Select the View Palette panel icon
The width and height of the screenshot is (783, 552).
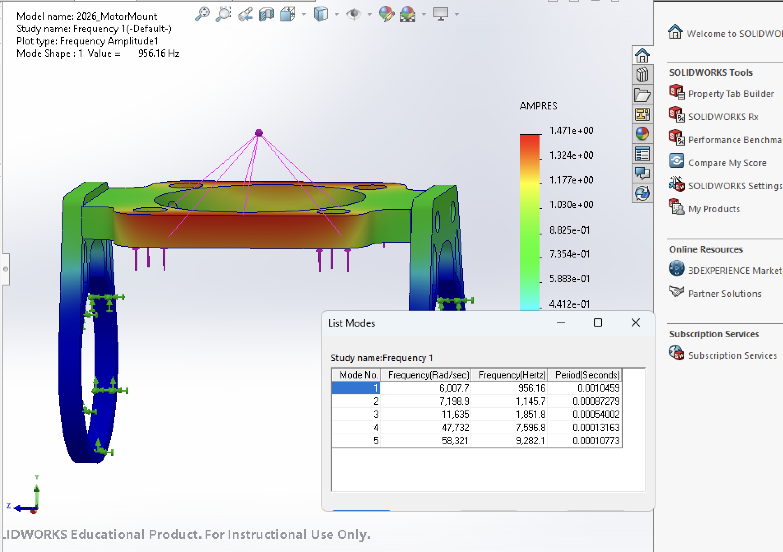(x=643, y=114)
